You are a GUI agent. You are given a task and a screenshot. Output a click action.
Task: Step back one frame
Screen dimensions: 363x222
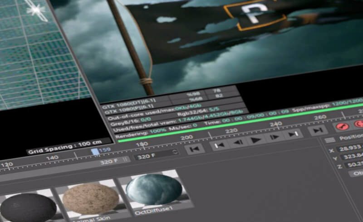pos(238,142)
